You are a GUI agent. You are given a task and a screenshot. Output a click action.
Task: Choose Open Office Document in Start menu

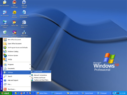pos(17,43)
